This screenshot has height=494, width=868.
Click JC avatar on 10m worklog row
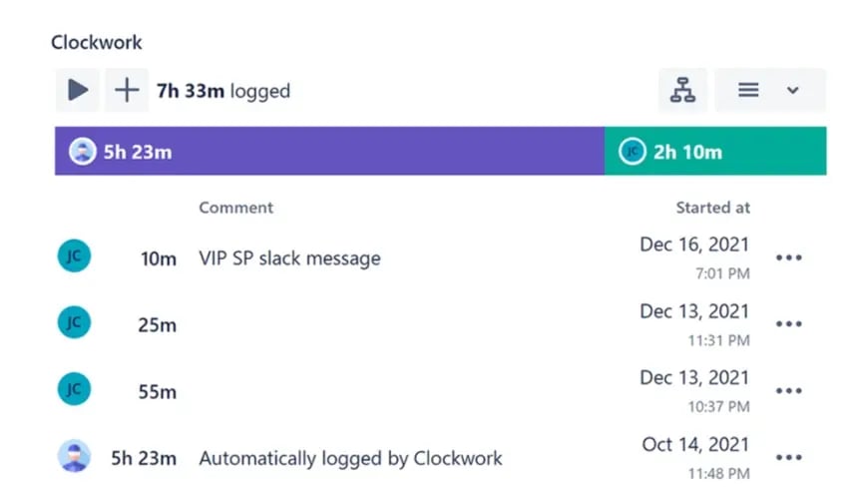click(74, 255)
